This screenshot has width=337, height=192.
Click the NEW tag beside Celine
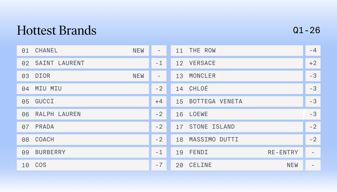[292, 165]
